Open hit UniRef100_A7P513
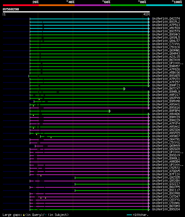 166,25
